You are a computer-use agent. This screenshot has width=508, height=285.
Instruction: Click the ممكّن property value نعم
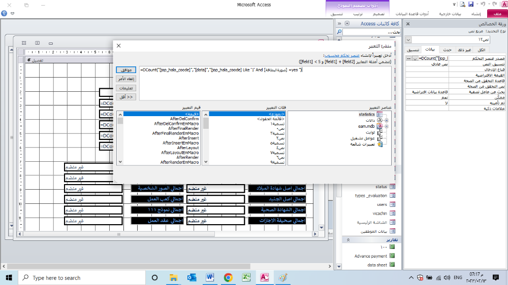427,97
